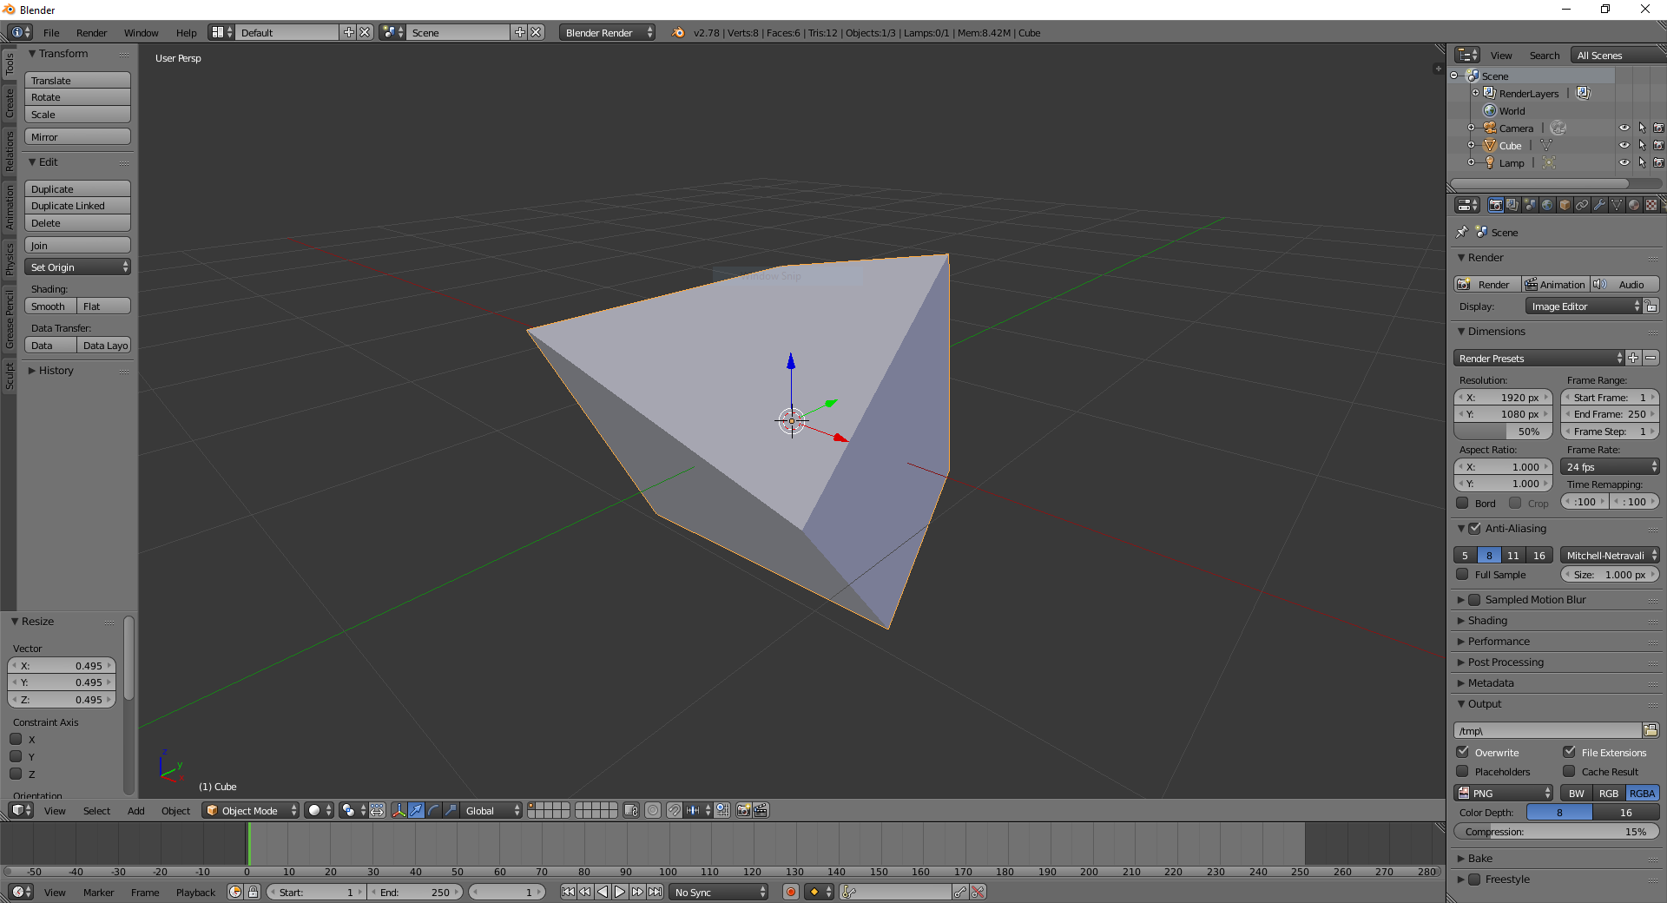The image size is (1667, 903).
Task: Open the Object Mode dropdown
Action: tap(250, 810)
